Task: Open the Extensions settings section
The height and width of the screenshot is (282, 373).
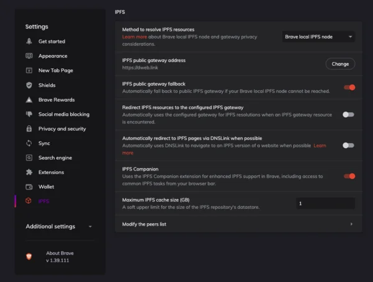Action: point(51,172)
